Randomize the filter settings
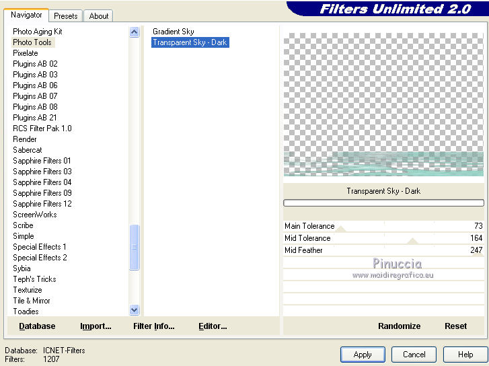The height and width of the screenshot is (366, 489). click(x=399, y=326)
